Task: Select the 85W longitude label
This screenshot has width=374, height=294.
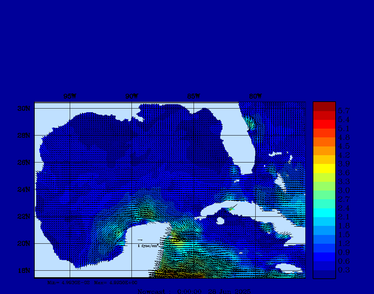Action: (194, 97)
